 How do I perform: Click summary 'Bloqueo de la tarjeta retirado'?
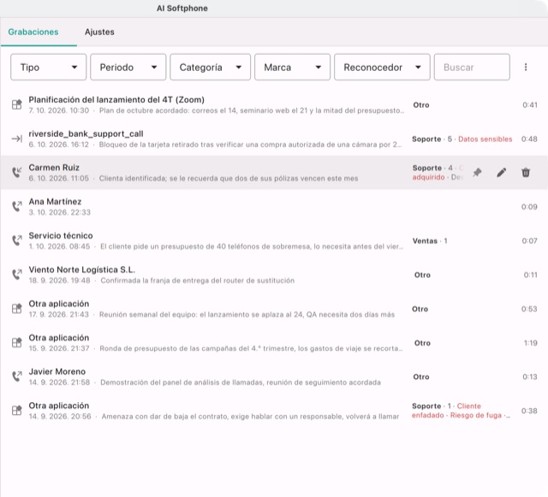coord(250,145)
